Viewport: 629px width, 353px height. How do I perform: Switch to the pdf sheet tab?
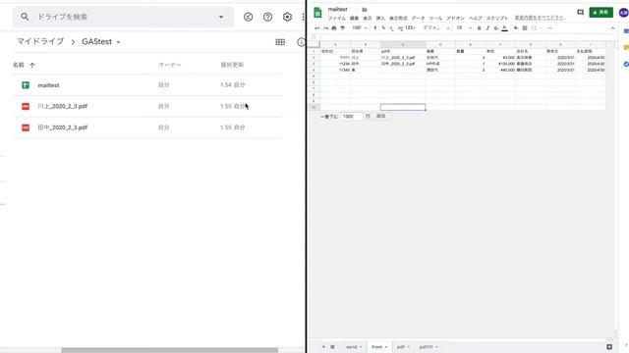point(400,347)
